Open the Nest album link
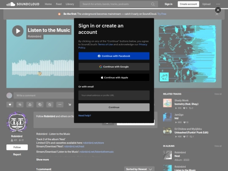 [177, 156]
